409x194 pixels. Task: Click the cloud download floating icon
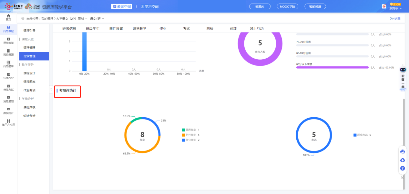(403, 160)
